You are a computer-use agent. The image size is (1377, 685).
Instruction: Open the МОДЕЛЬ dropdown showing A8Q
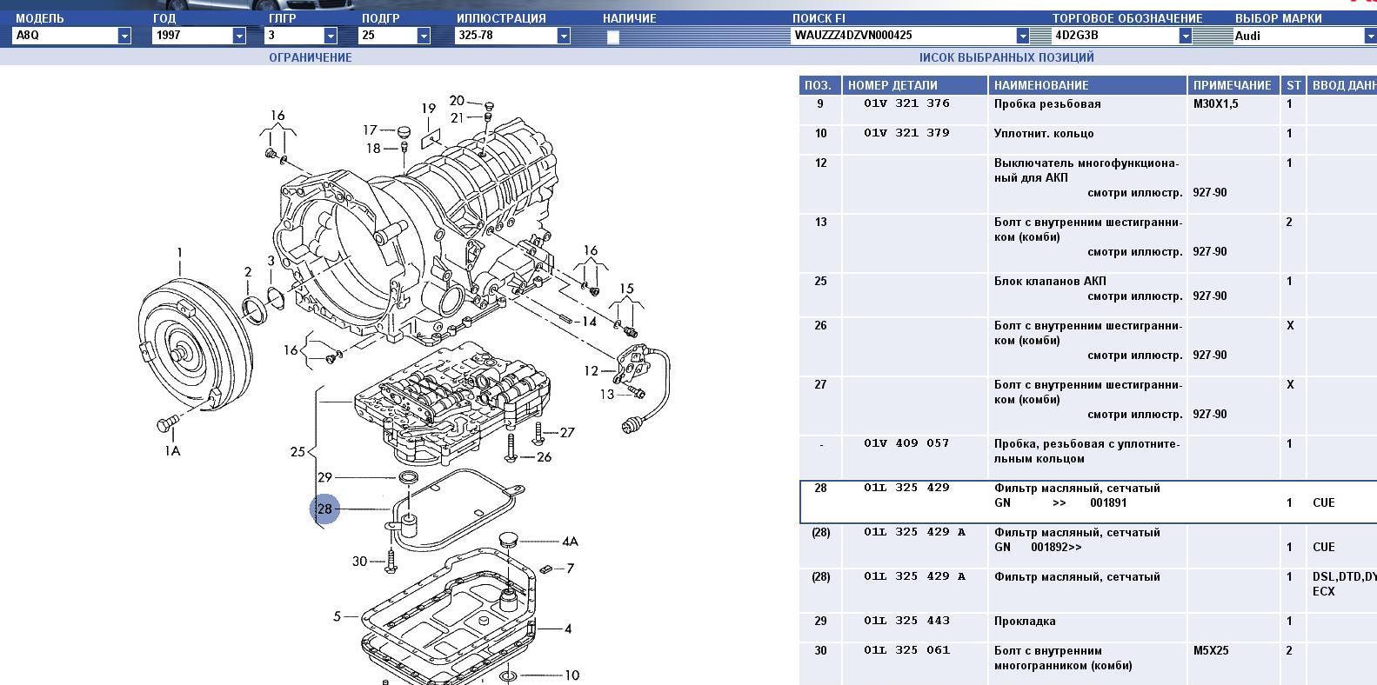coord(124,36)
